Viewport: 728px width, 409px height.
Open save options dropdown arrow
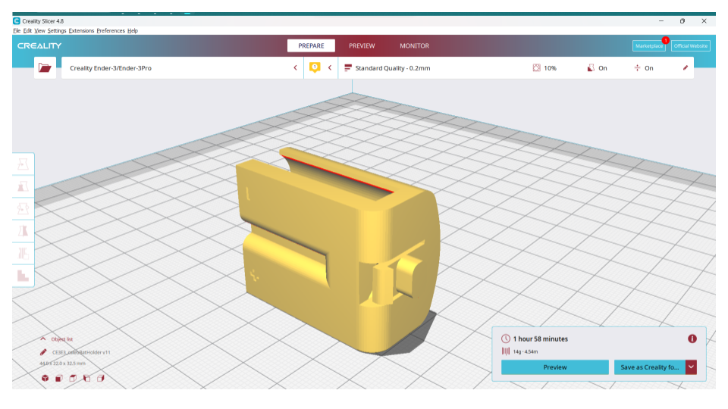692,367
